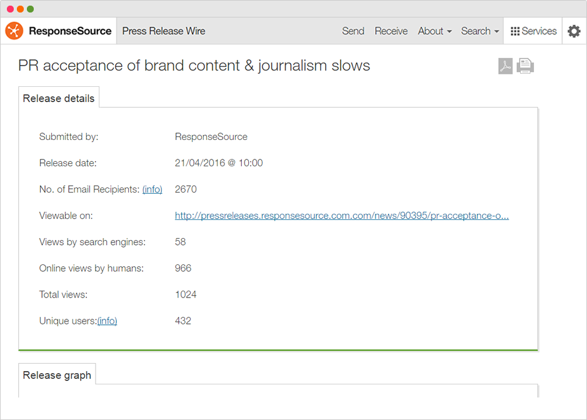Minimize the window with the yellow button
Viewport: 587px width, 420px height.
click(x=20, y=9)
